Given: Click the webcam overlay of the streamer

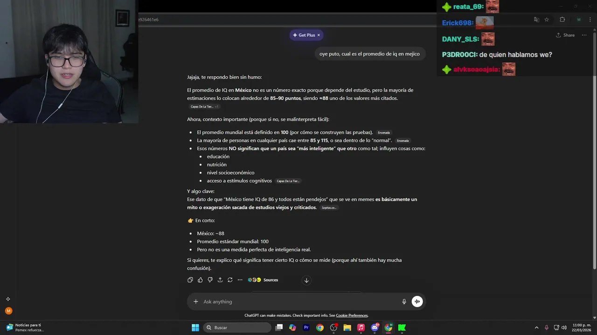Looking at the screenshot, I should (x=69, y=61).
